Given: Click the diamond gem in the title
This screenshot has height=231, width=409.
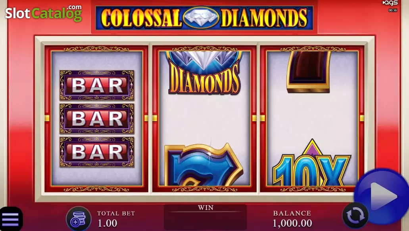Looking at the screenshot, I should (x=201, y=17).
